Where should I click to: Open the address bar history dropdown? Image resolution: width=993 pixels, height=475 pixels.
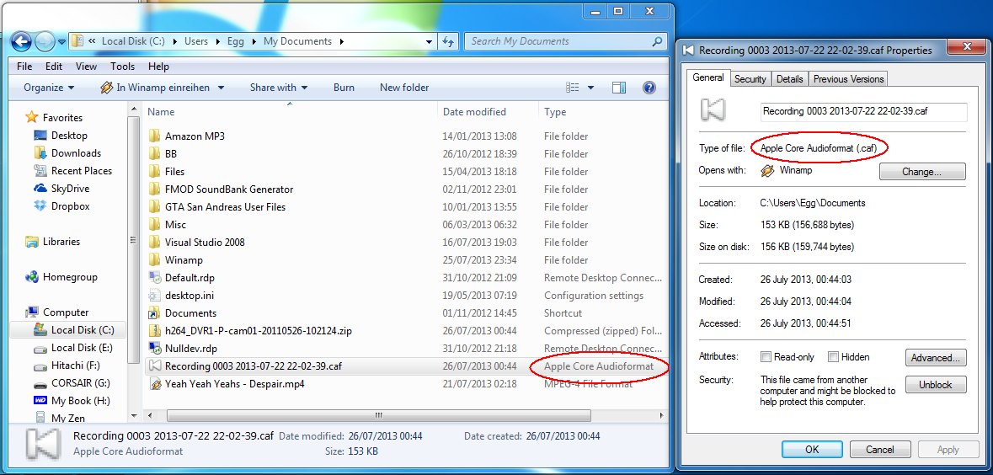pos(430,42)
